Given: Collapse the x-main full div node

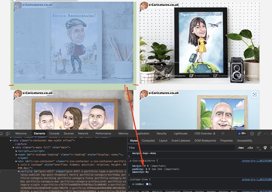Looking at the screenshot, I should [x=14, y=147].
